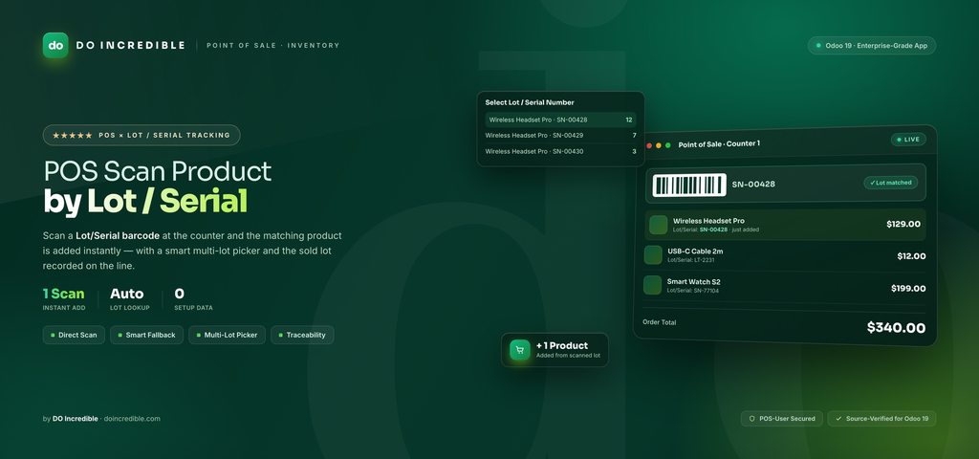Click the Order Total label

tap(660, 322)
